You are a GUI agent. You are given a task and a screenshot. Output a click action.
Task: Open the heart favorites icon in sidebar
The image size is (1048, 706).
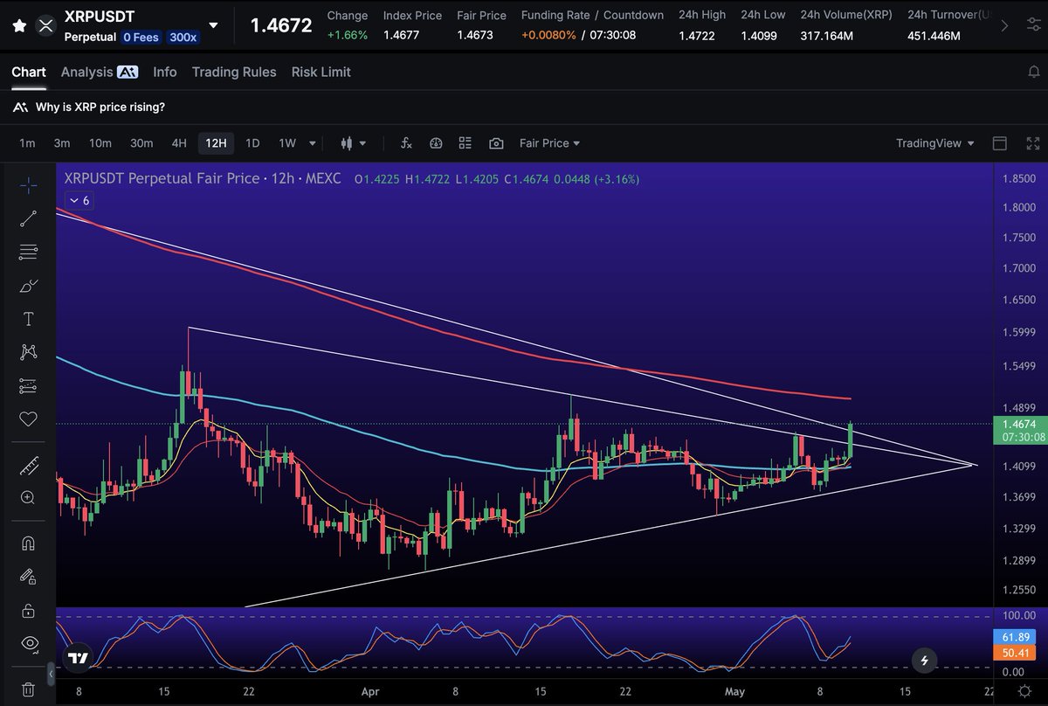pos(28,419)
